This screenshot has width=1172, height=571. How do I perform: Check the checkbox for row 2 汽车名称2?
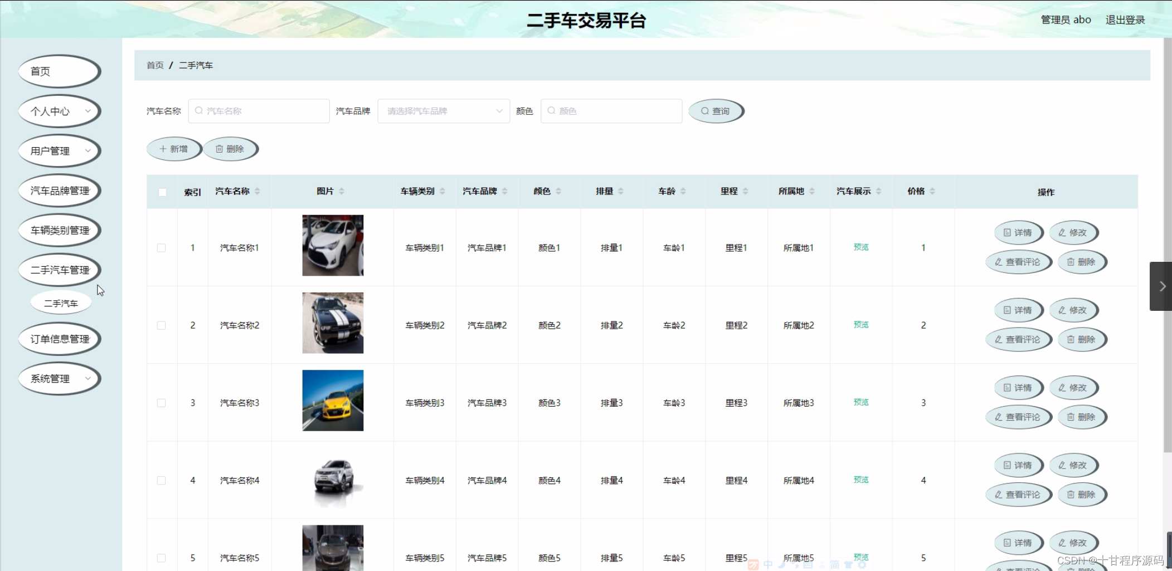162,325
